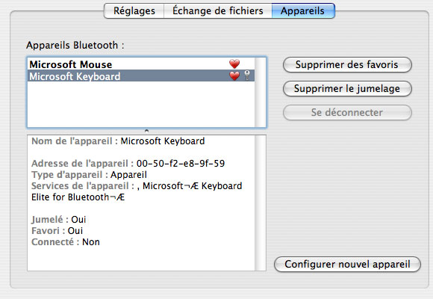Select Microsoft Keyboard row in device list
This screenshot has width=433, height=299.
click(141, 75)
